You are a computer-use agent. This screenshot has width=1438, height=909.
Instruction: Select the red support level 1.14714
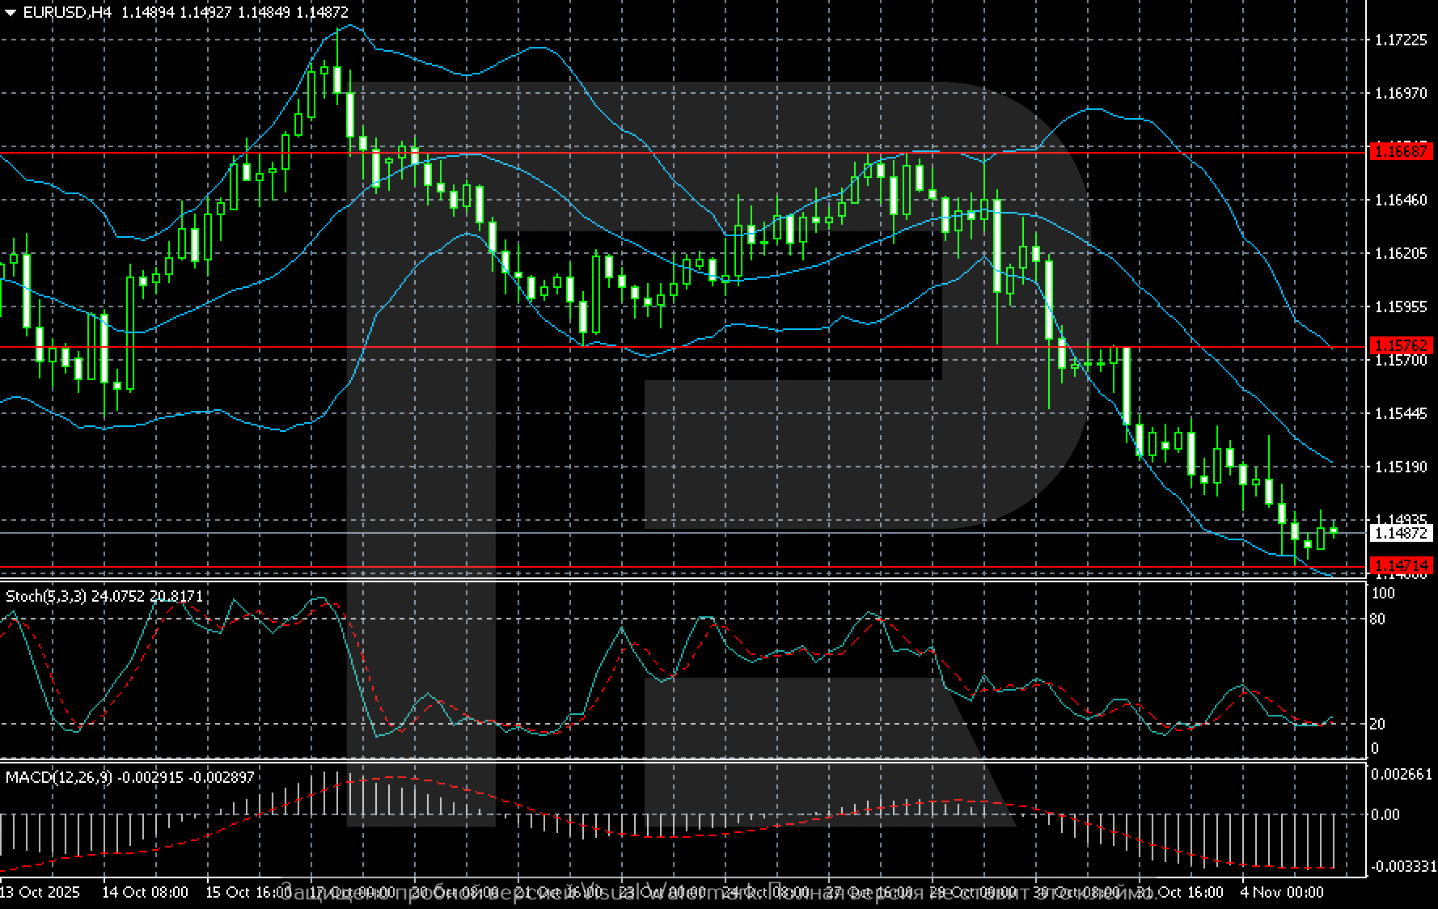[1405, 566]
